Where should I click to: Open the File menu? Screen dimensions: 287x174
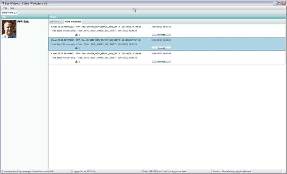(5, 8)
